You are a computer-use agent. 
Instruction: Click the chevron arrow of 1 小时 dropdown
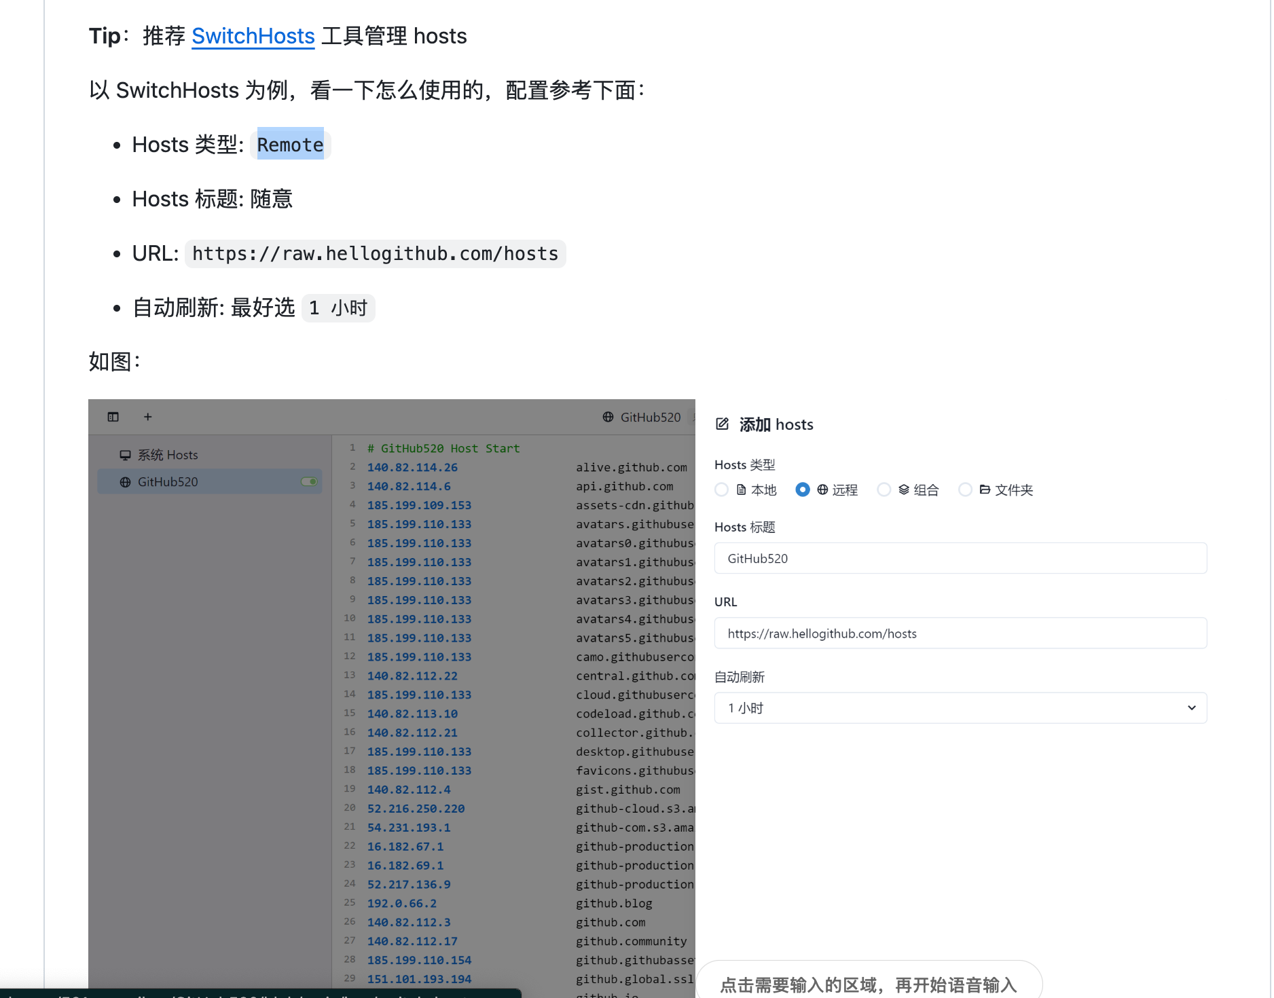pyautogui.click(x=1192, y=708)
